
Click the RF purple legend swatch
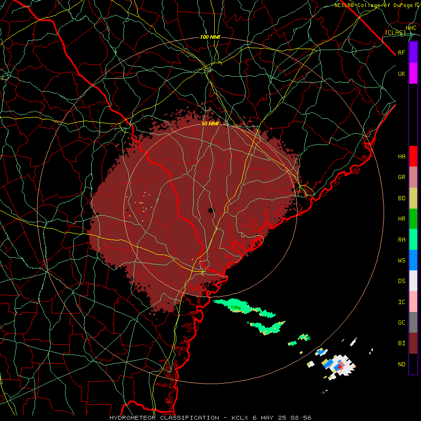[413, 52]
